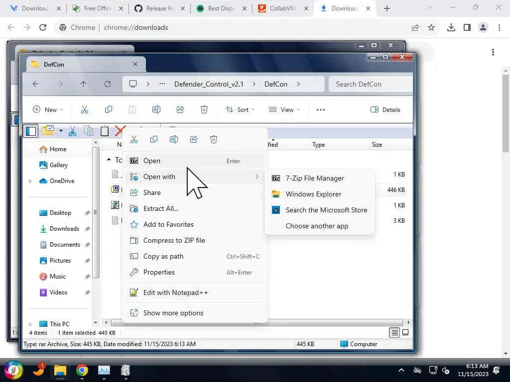Click classic toolbar Paste clipboard icon
This screenshot has width=510, height=382.
[105, 131]
